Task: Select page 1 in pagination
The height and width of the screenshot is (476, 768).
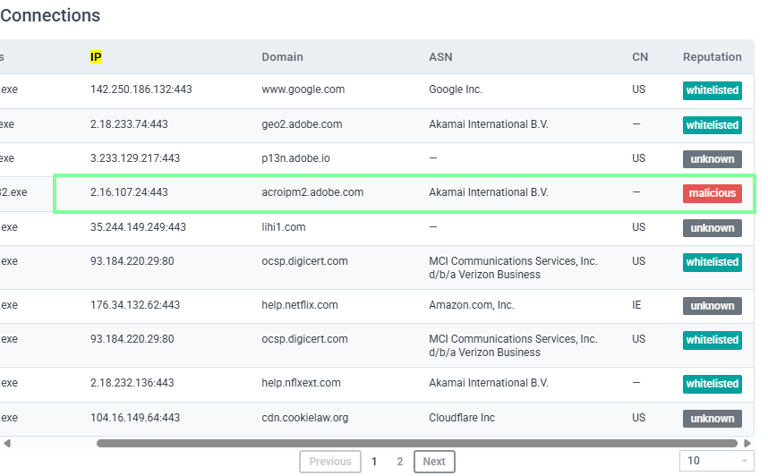Action: click(x=374, y=462)
